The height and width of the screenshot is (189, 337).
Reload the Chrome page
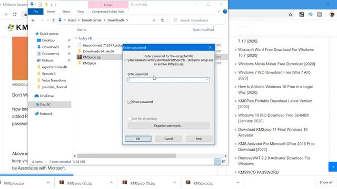point(14,14)
